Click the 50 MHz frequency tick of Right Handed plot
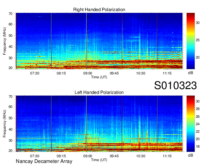Screen dimensions: 203x165 coord(10,36)
